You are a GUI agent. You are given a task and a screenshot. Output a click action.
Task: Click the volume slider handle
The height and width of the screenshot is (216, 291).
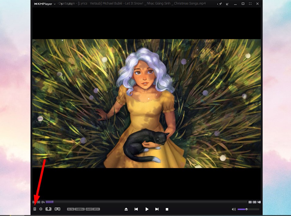pyautogui.click(x=247, y=209)
